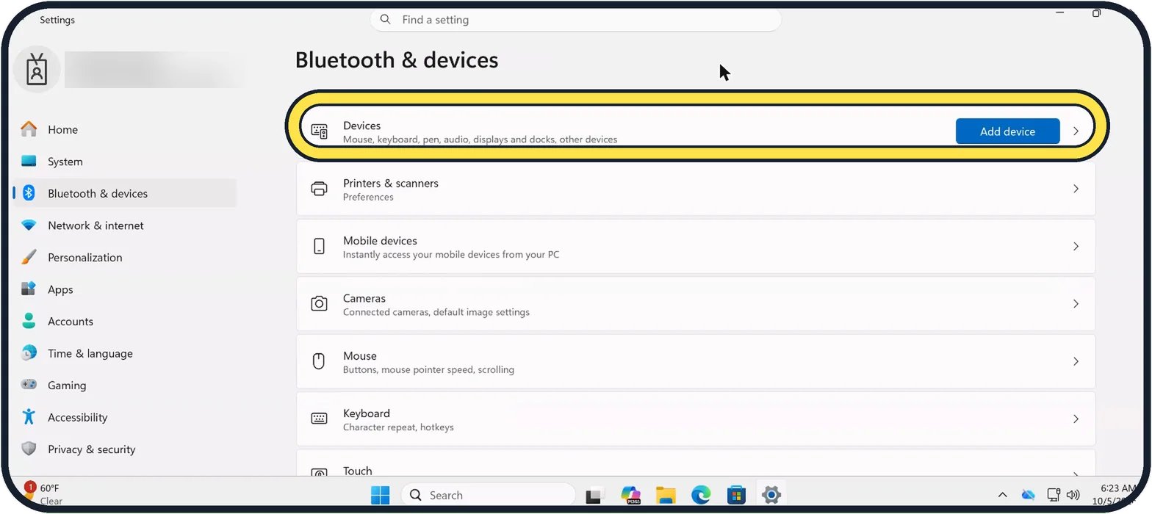Open Microsoft Store from taskbar
This screenshot has width=1152, height=514.
tap(736, 496)
